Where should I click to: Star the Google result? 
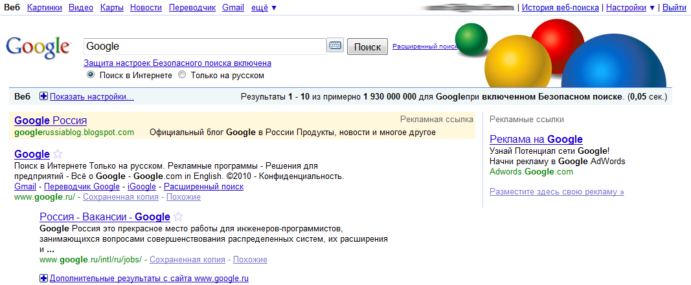[58, 154]
